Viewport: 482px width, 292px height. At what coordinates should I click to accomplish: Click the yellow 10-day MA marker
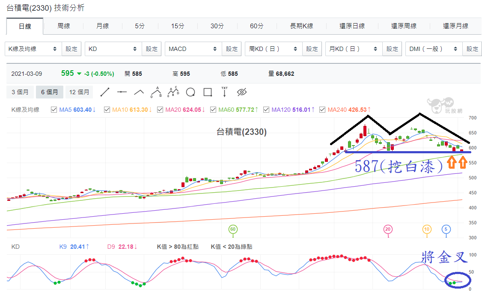[x=427, y=229]
